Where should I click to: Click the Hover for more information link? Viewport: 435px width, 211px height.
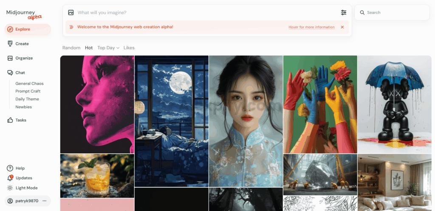(x=311, y=27)
